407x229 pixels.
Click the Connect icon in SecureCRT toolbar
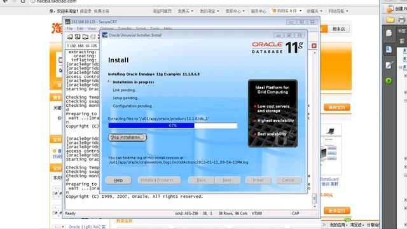(x=70, y=37)
